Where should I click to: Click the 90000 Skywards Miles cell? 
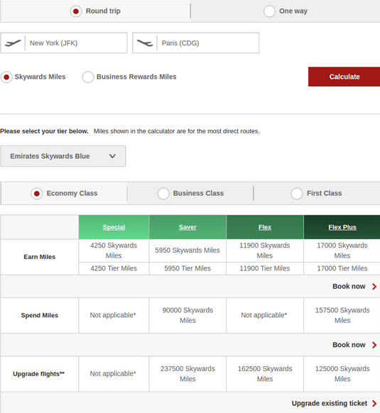click(x=188, y=315)
